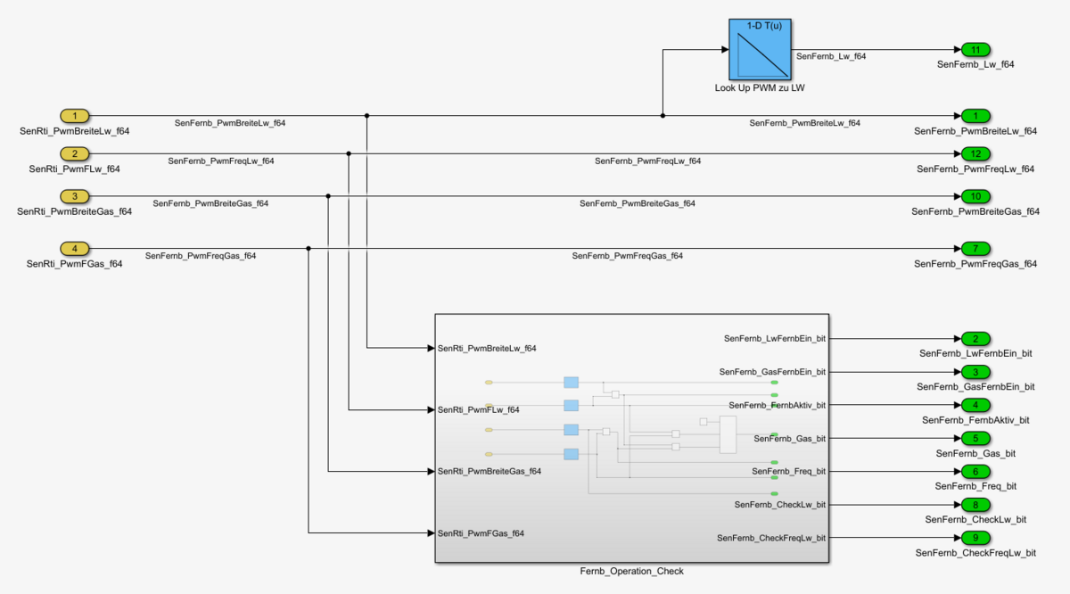Click output port 4 SenFernb_FernbAktiv_bit
The height and width of the screenshot is (594, 1070).
975,405
